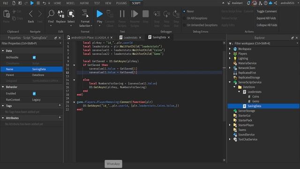The image size is (300, 169).
Task: Toggle the Archivable checkbox
Action: tap(34, 57)
